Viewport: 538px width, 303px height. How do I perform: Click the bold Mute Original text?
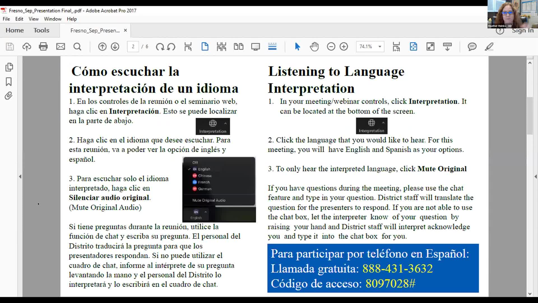442,169
